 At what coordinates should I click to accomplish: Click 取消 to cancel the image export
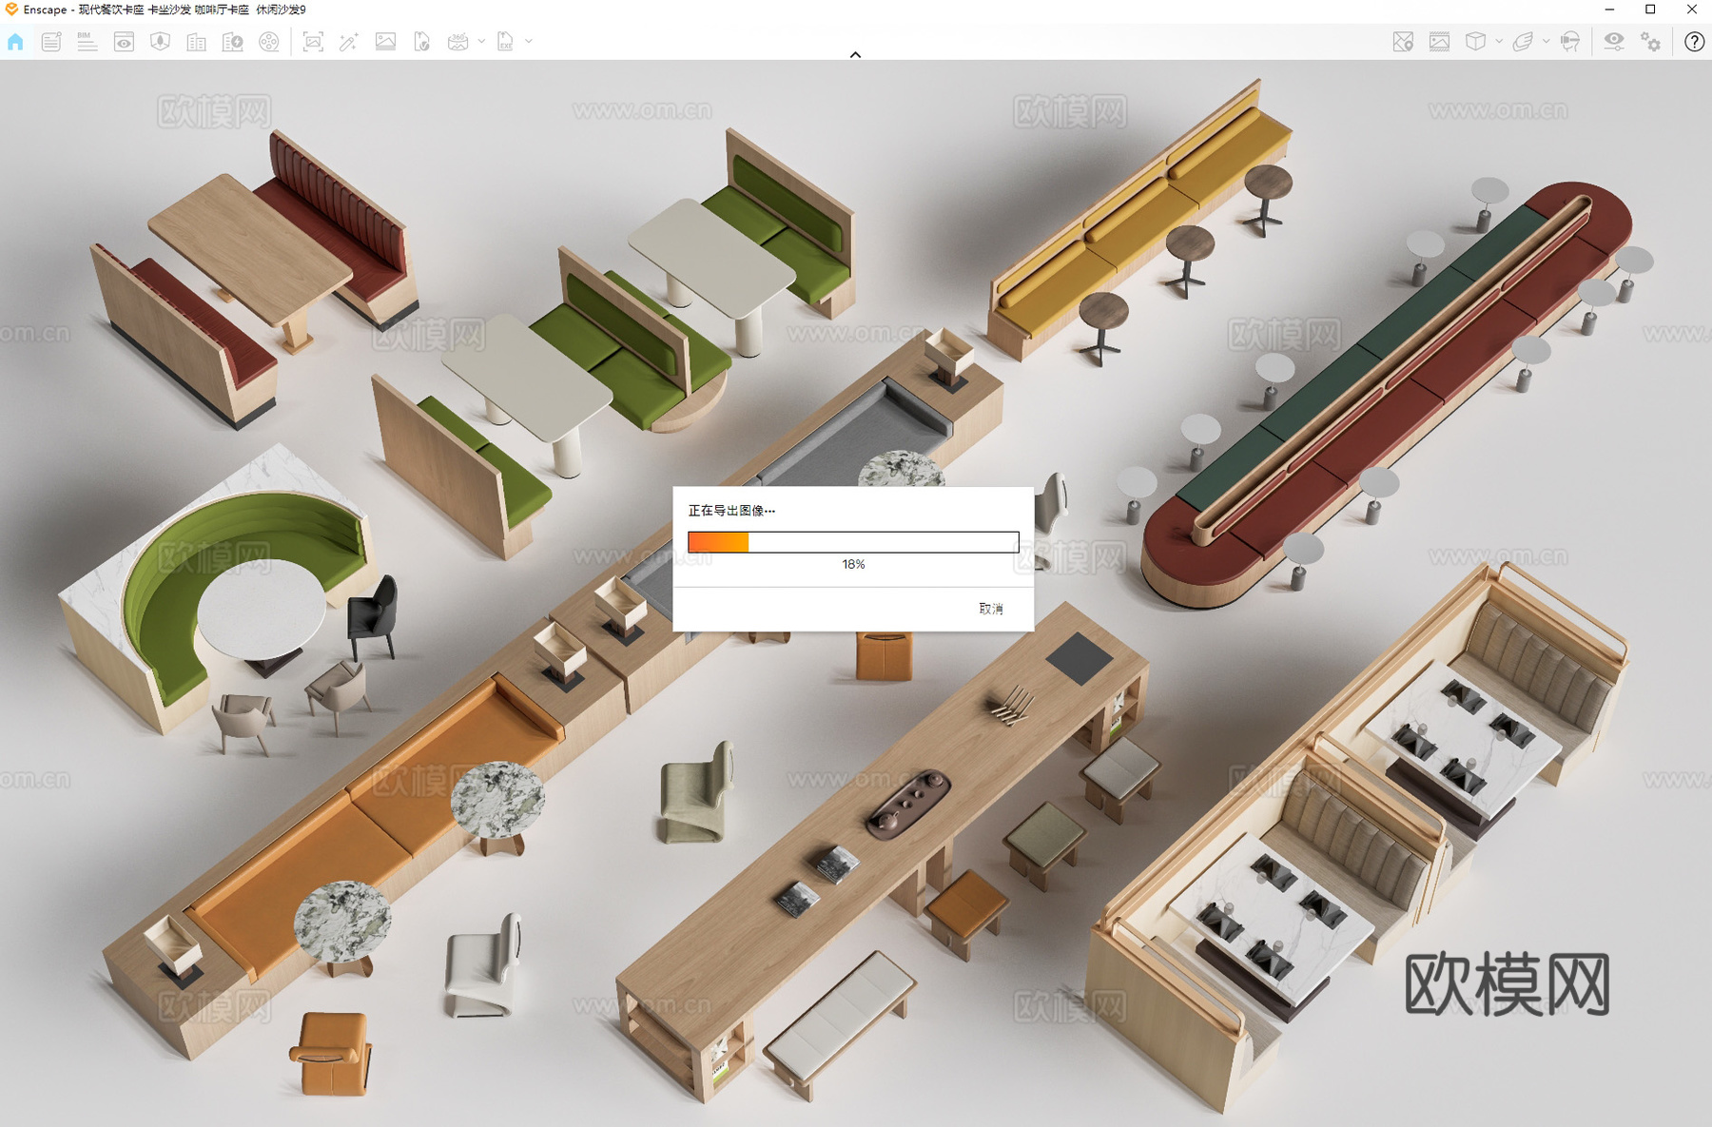991,609
